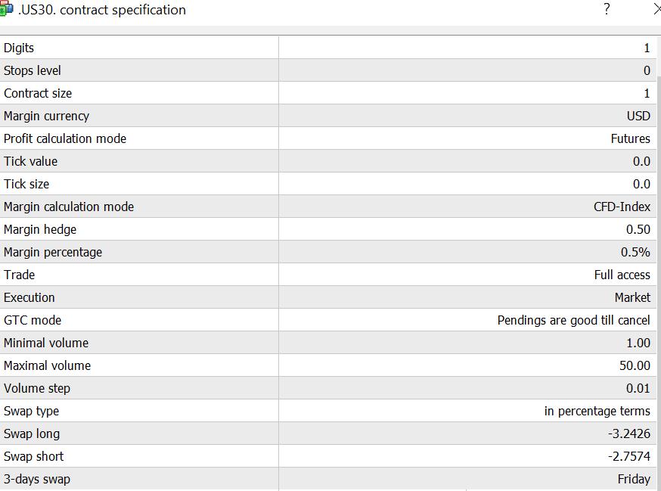Click Pendings are good till cancel text
This screenshot has width=661, height=491.
click(574, 320)
